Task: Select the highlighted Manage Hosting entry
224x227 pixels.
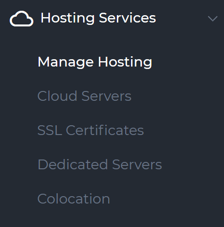Action: 95,62
